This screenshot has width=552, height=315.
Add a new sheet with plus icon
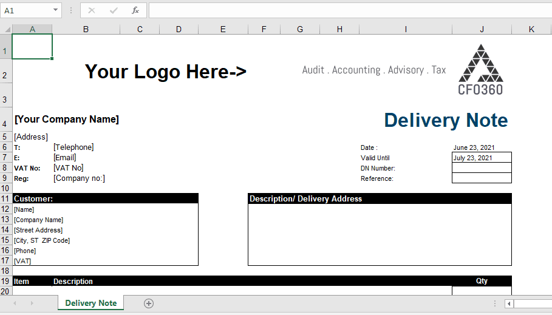149,303
